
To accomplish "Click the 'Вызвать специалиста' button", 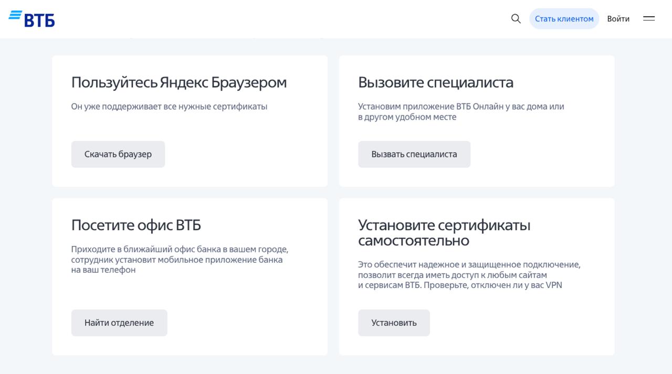I will tap(414, 154).
